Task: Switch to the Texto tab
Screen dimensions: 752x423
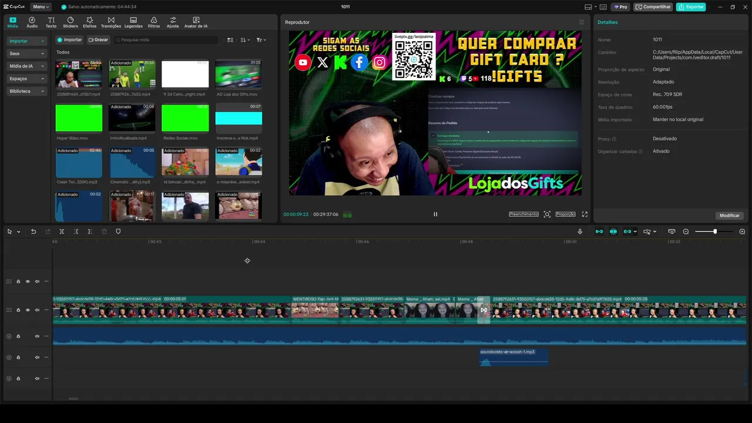Action: pyautogui.click(x=51, y=22)
